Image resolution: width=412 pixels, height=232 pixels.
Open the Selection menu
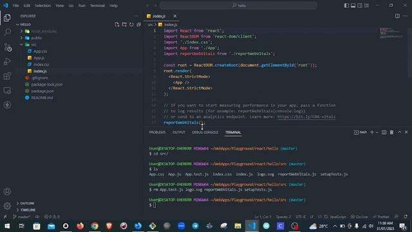(x=42, y=6)
